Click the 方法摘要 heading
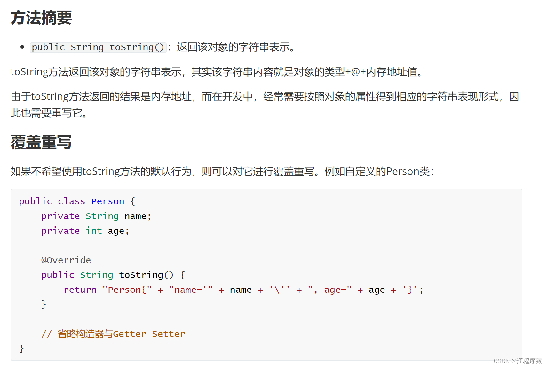The height and width of the screenshot is (367, 547). (41, 18)
